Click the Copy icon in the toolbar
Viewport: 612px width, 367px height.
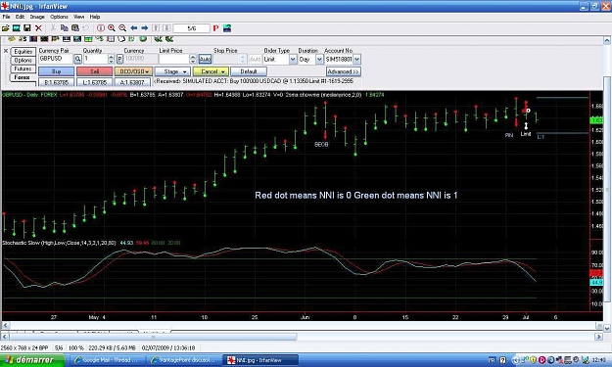tap(65, 28)
